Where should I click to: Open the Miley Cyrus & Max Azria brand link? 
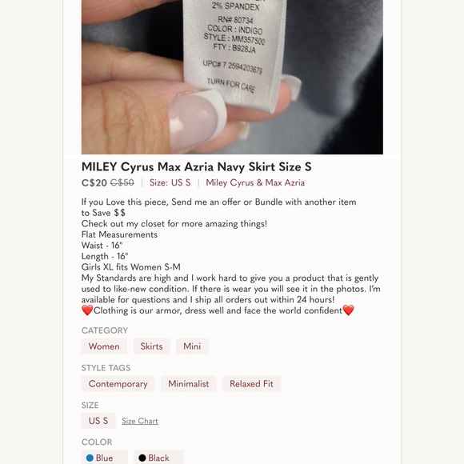point(255,182)
